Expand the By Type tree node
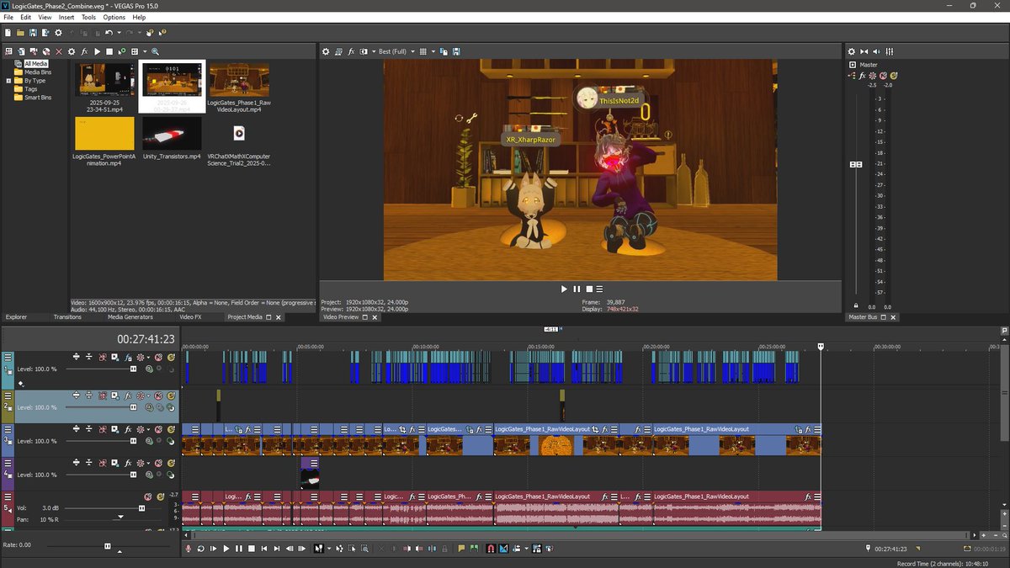The width and height of the screenshot is (1010, 568). pos(8,81)
